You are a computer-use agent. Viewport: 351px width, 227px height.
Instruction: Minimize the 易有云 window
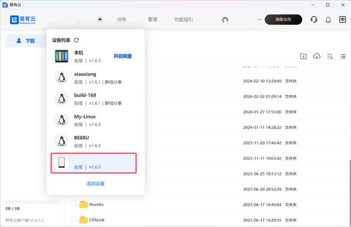(313, 5)
